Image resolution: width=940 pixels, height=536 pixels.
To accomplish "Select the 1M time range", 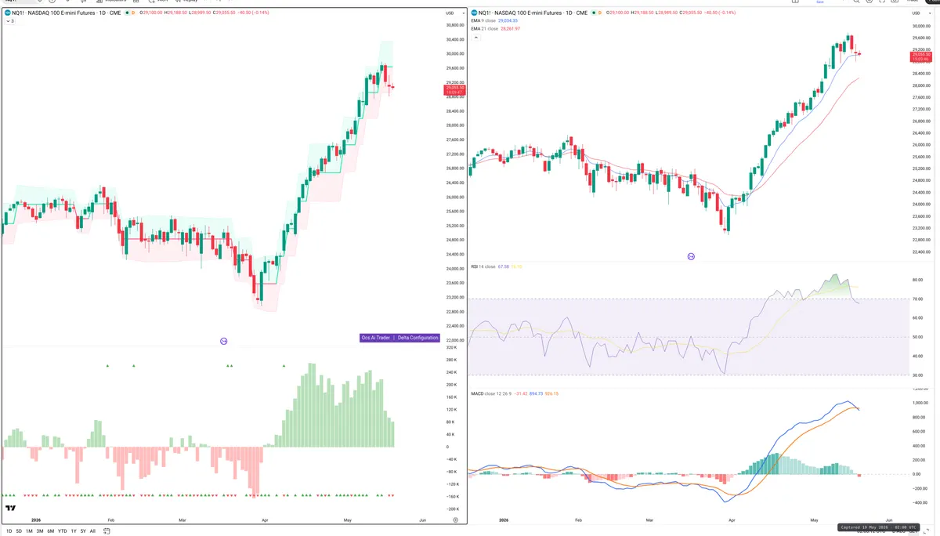I will [x=29, y=531].
